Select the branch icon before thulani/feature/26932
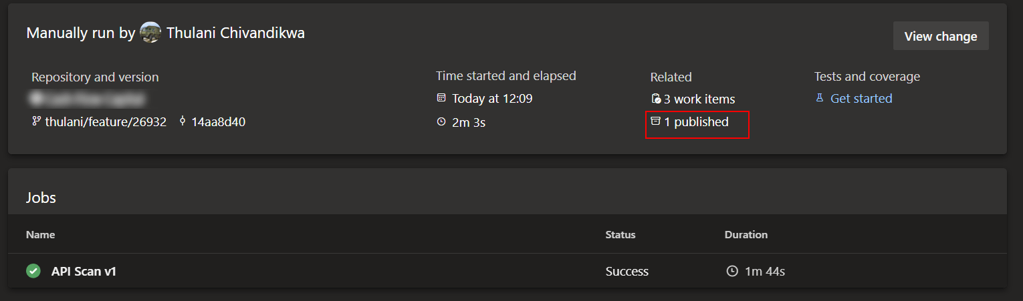 [36, 121]
